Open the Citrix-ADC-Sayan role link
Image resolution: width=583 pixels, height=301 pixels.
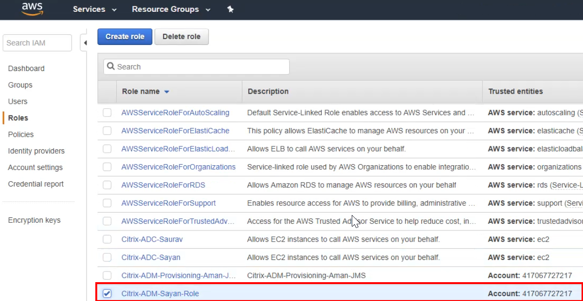click(x=150, y=258)
